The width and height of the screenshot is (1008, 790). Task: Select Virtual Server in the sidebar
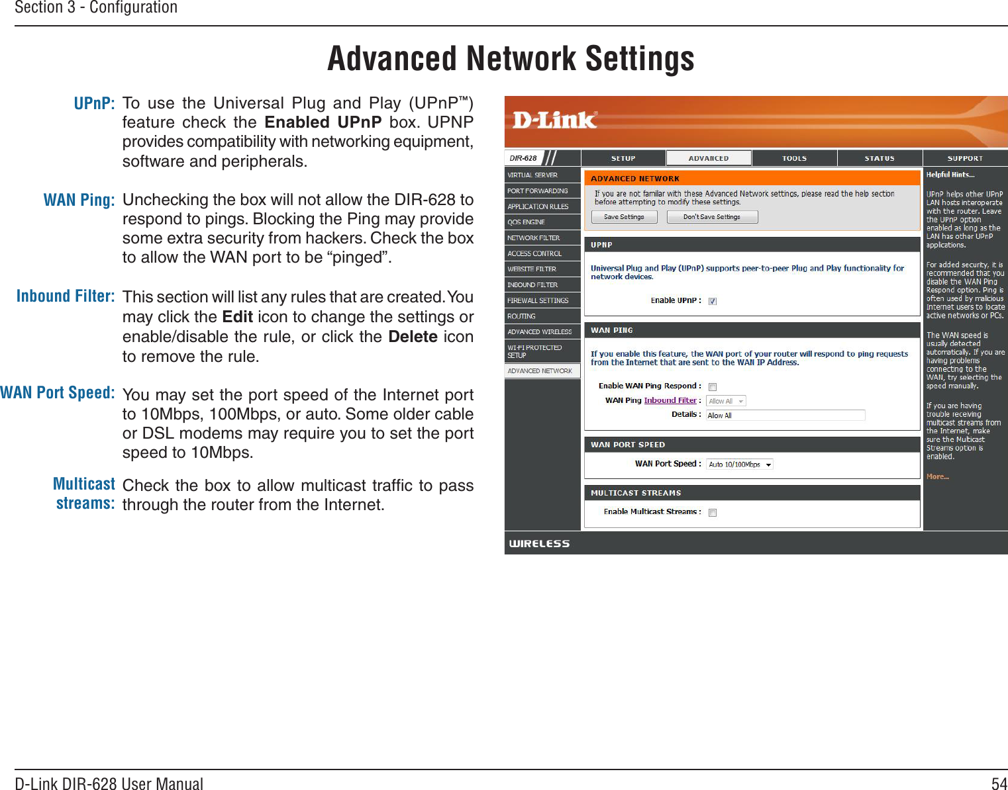(x=542, y=175)
